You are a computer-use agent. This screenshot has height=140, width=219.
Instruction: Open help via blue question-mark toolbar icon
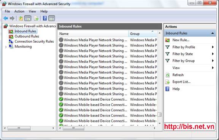(45, 18)
